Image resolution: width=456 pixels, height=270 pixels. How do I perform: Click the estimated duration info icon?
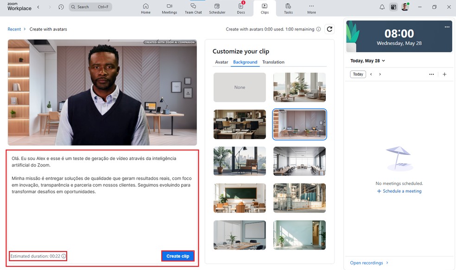point(64,256)
